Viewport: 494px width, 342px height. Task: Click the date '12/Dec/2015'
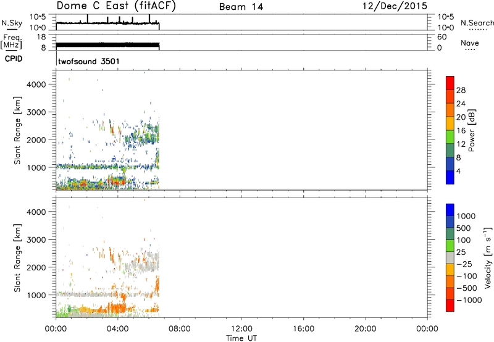pos(395,6)
